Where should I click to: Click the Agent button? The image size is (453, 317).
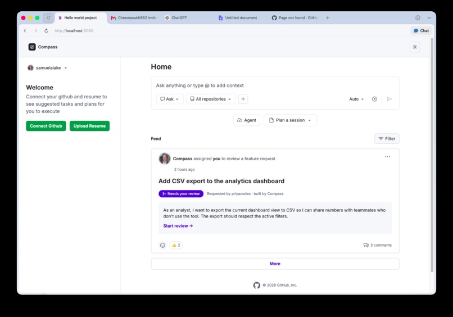[246, 120]
